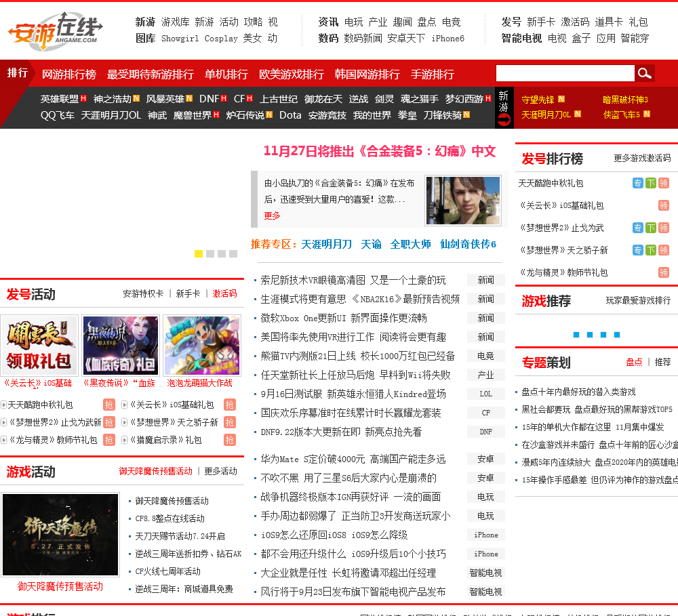Click red 更多 link under article summary
The height and width of the screenshot is (616, 678).
pos(272,215)
